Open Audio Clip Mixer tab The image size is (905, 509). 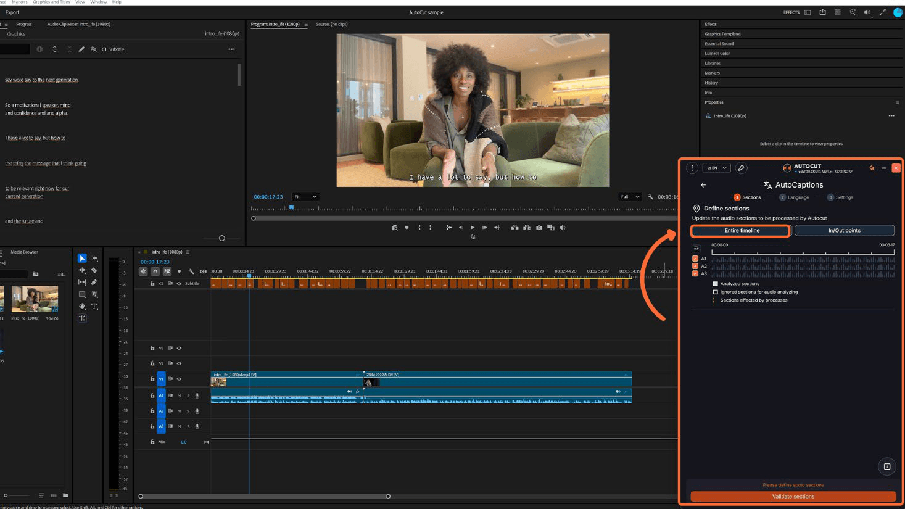coord(79,24)
